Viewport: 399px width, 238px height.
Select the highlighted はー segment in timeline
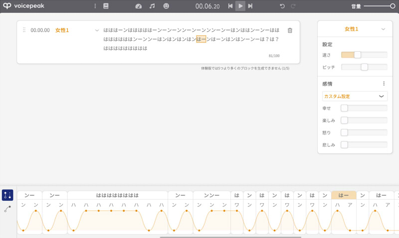point(344,195)
